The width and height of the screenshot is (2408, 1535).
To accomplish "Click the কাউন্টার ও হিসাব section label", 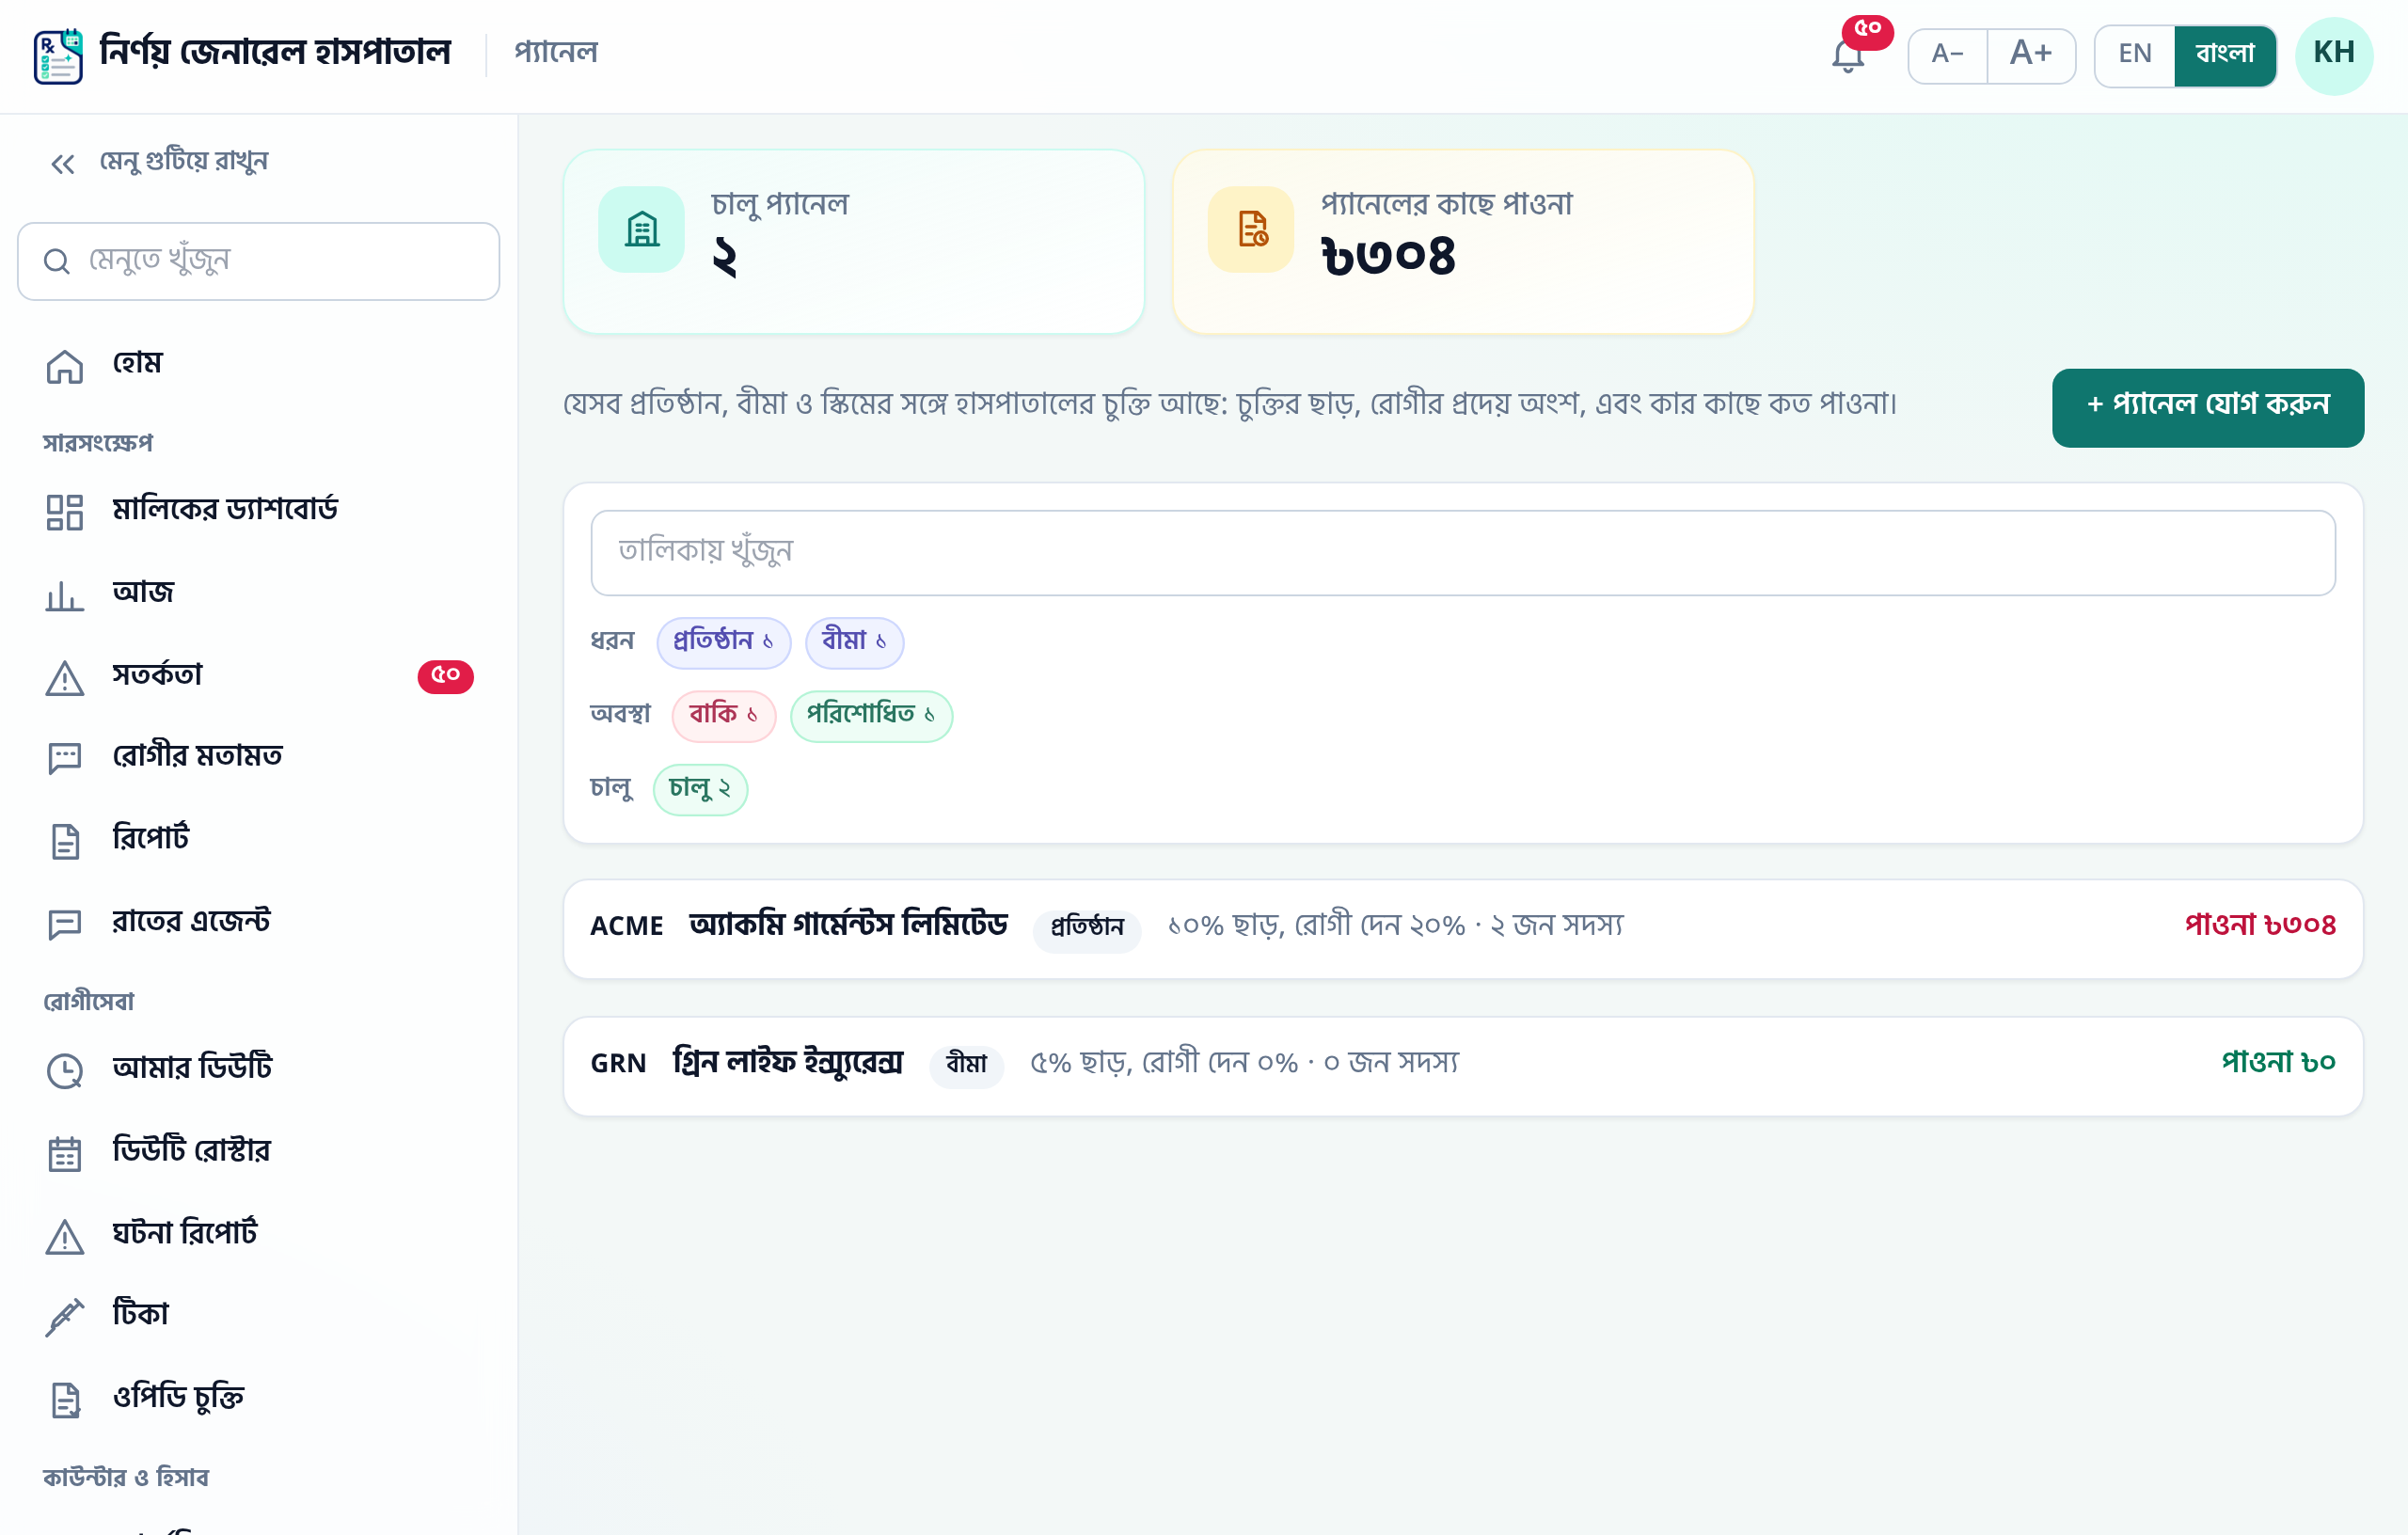I will pos(126,1478).
